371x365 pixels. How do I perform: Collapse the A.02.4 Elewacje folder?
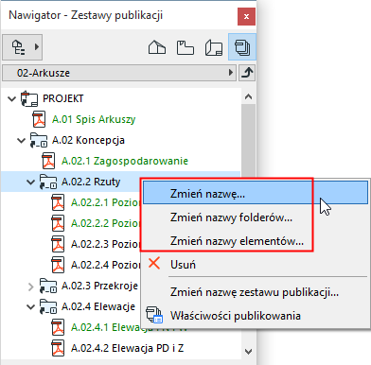[x=31, y=306]
